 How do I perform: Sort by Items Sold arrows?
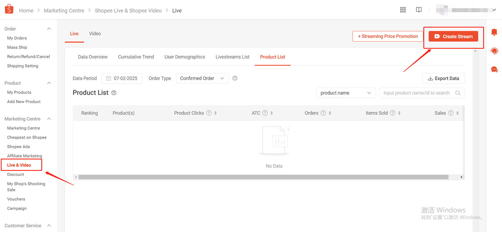[x=399, y=113]
